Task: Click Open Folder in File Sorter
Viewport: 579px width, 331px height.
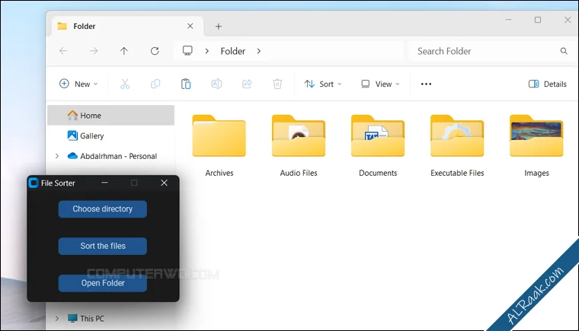Action: [103, 283]
